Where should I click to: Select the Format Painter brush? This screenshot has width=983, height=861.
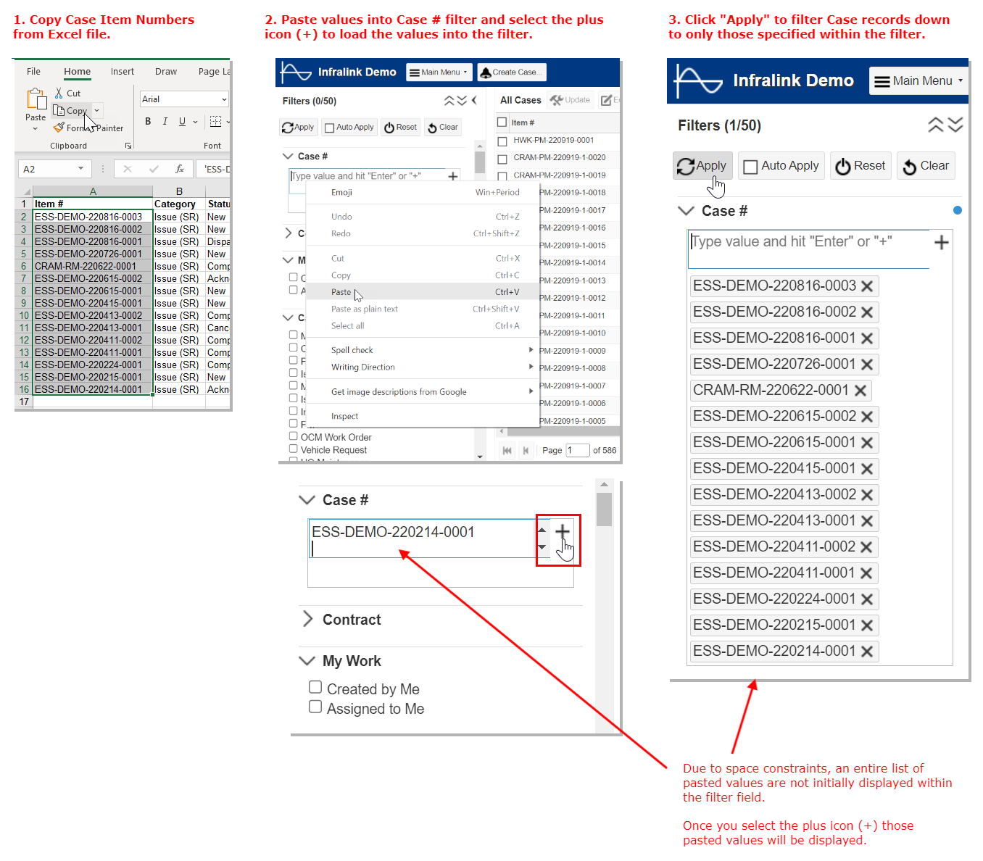59,128
